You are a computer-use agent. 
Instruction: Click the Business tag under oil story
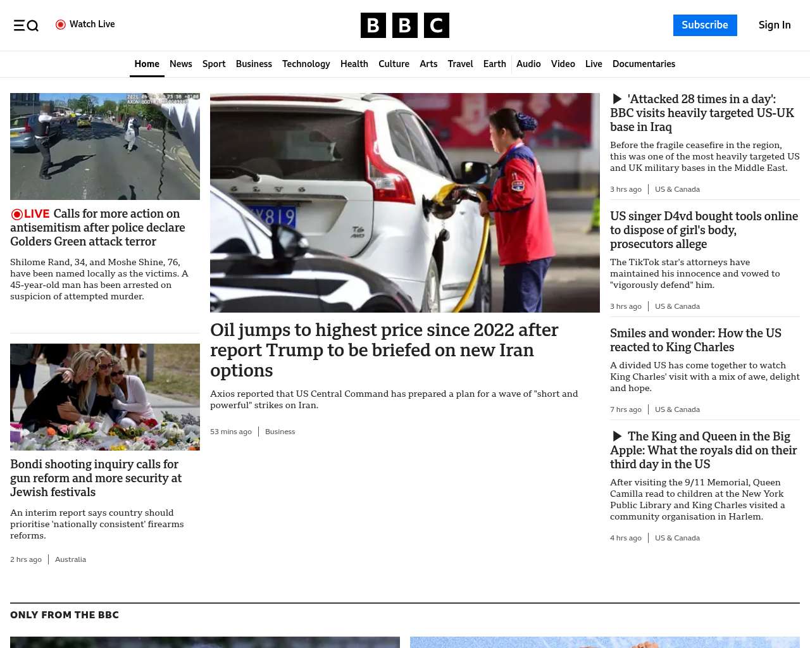pos(280,432)
